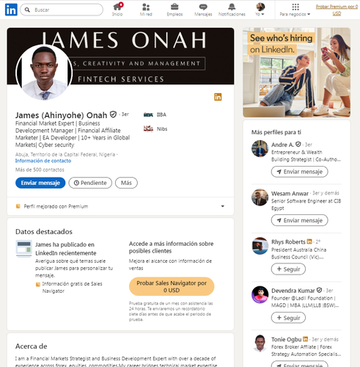This screenshot has width=360, height=367.
Task: Open Mi red network page
Action: point(146,10)
